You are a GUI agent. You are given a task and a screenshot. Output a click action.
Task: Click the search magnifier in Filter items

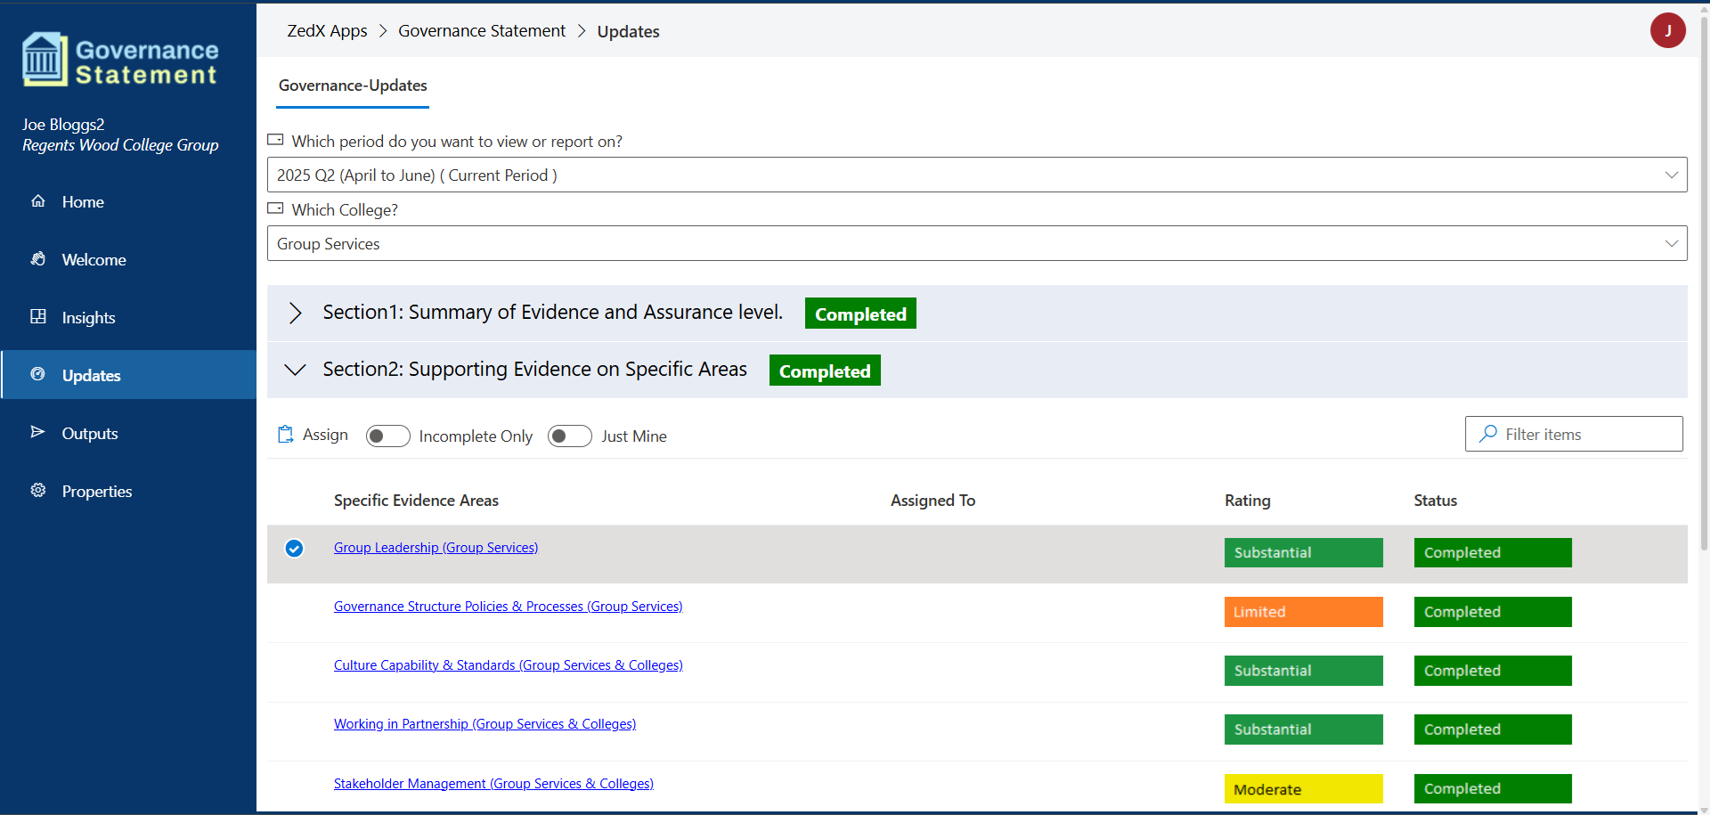coord(1487,434)
